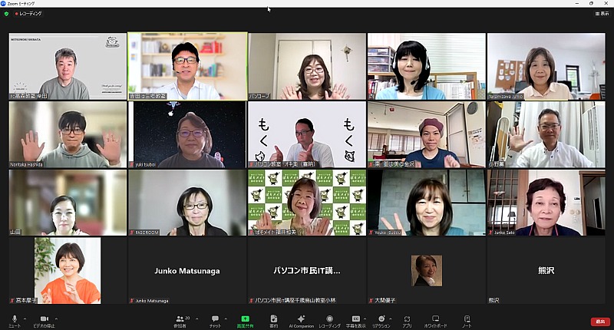Click the レコーディング record icon in toolbar
614x330 pixels.
(x=329, y=319)
